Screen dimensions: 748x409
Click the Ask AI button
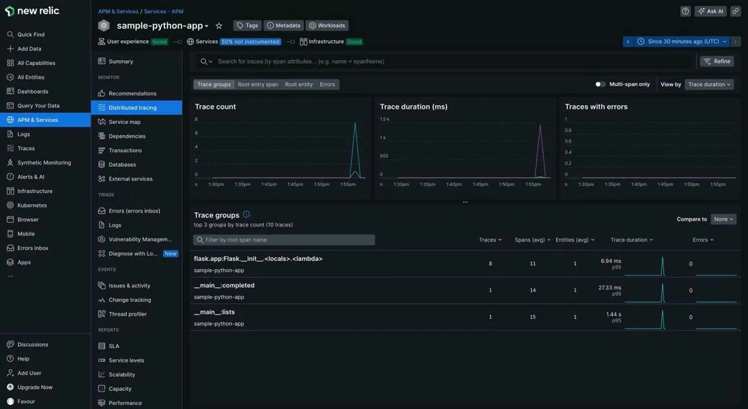711,11
